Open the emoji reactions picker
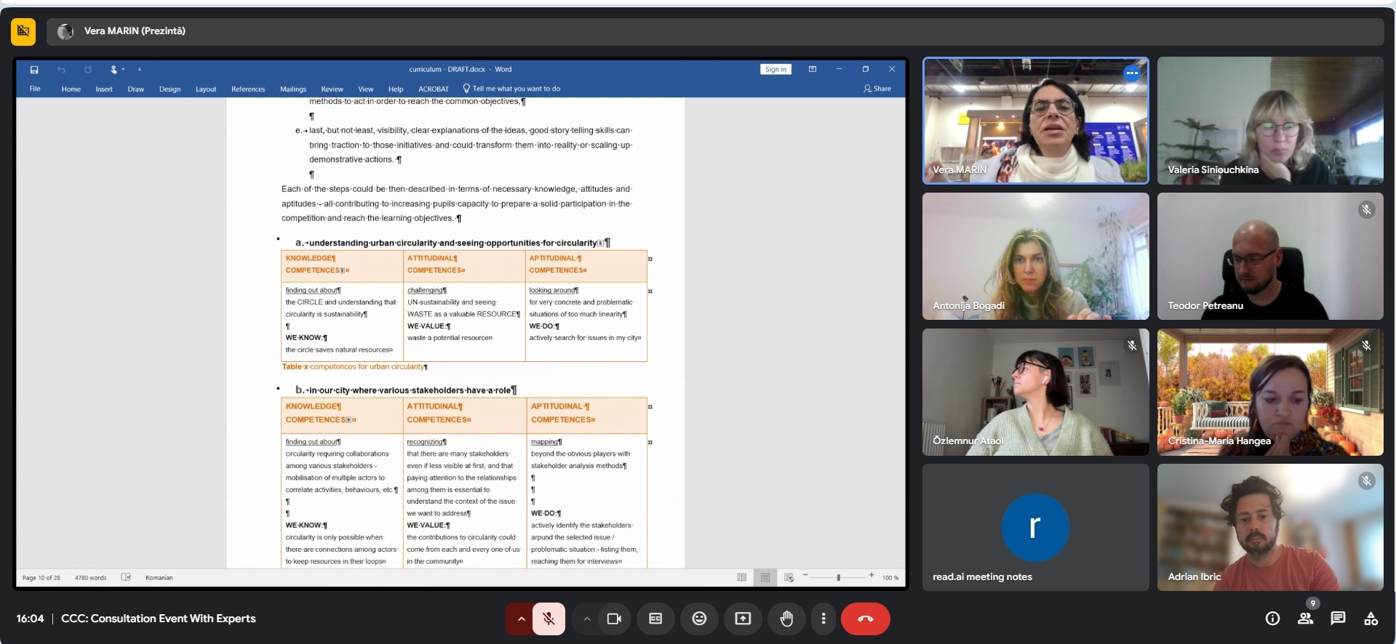The height and width of the screenshot is (644, 1396). pyautogui.click(x=699, y=619)
